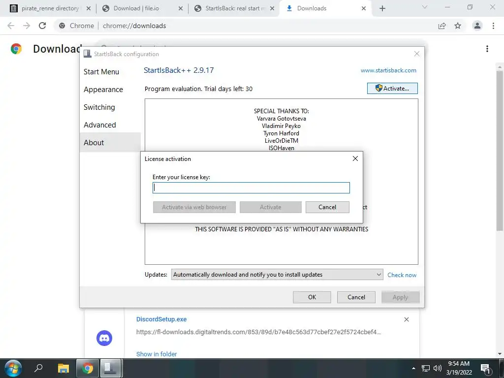The height and width of the screenshot is (378, 504).
Task: Click Show in folder for DiscordSetup.exe
Action: [157, 354]
